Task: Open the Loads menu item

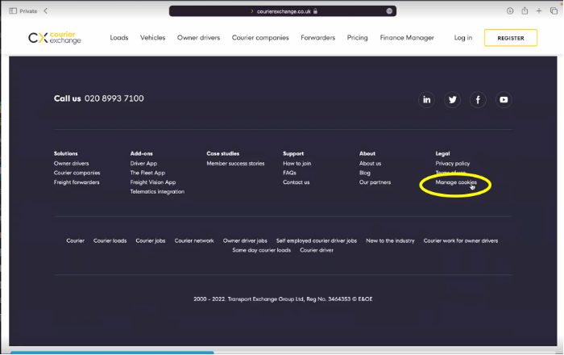Action: 119,37
